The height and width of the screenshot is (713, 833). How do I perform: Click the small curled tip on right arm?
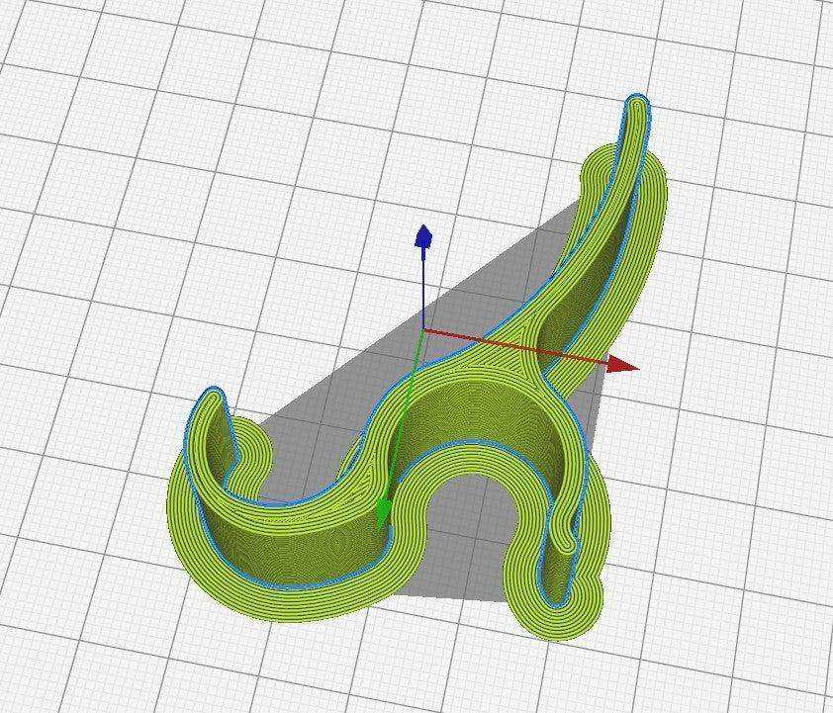pyautogui.click(x=567, y=543)
